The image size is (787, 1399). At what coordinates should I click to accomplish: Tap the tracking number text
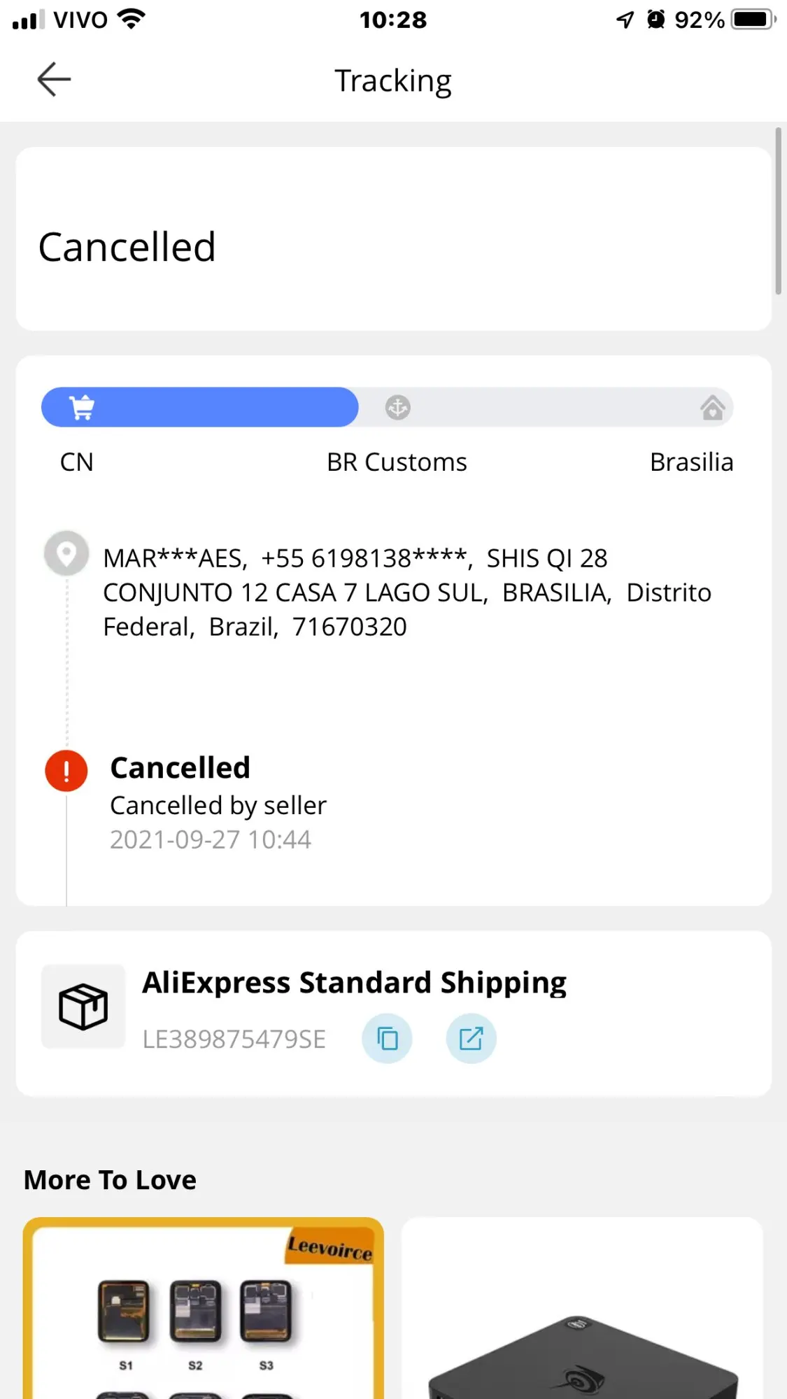pos(234,1039)
